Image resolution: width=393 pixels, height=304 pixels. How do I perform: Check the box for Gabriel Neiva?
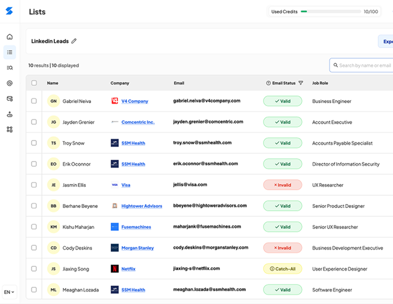(34, 101)
